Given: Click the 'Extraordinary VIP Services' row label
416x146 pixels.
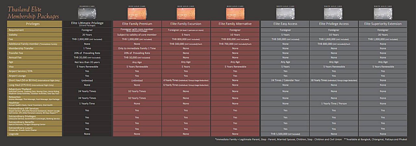Looking at the screenshot, I should pyautogui.click(x=34, y=110).
